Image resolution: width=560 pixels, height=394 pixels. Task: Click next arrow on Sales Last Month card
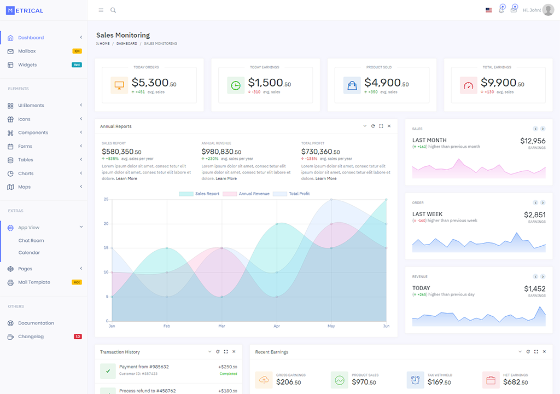pos(542,129)
